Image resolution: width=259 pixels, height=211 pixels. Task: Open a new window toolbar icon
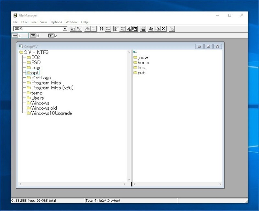point(143,29)
